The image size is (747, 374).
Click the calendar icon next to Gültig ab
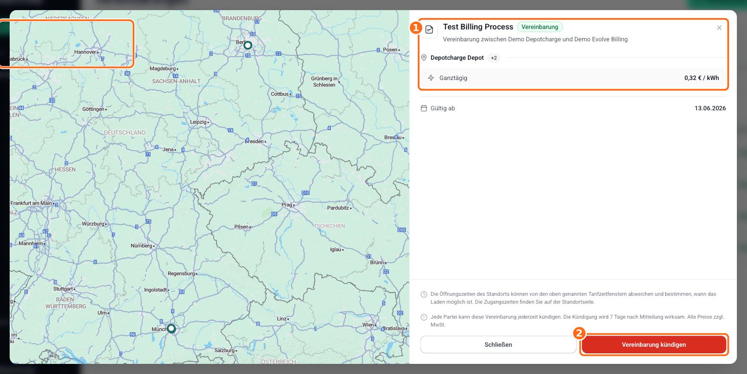click(x=424, y=108)
